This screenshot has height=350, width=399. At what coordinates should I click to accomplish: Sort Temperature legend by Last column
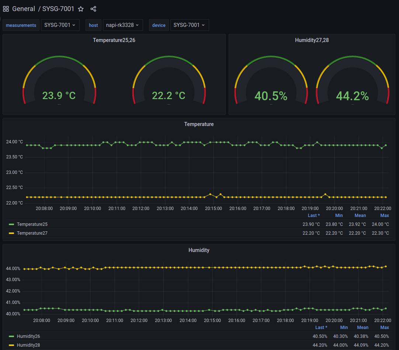click(313, 216)
